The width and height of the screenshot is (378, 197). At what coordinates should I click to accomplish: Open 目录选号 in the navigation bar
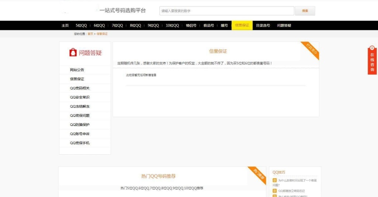[x=263, y=25]
